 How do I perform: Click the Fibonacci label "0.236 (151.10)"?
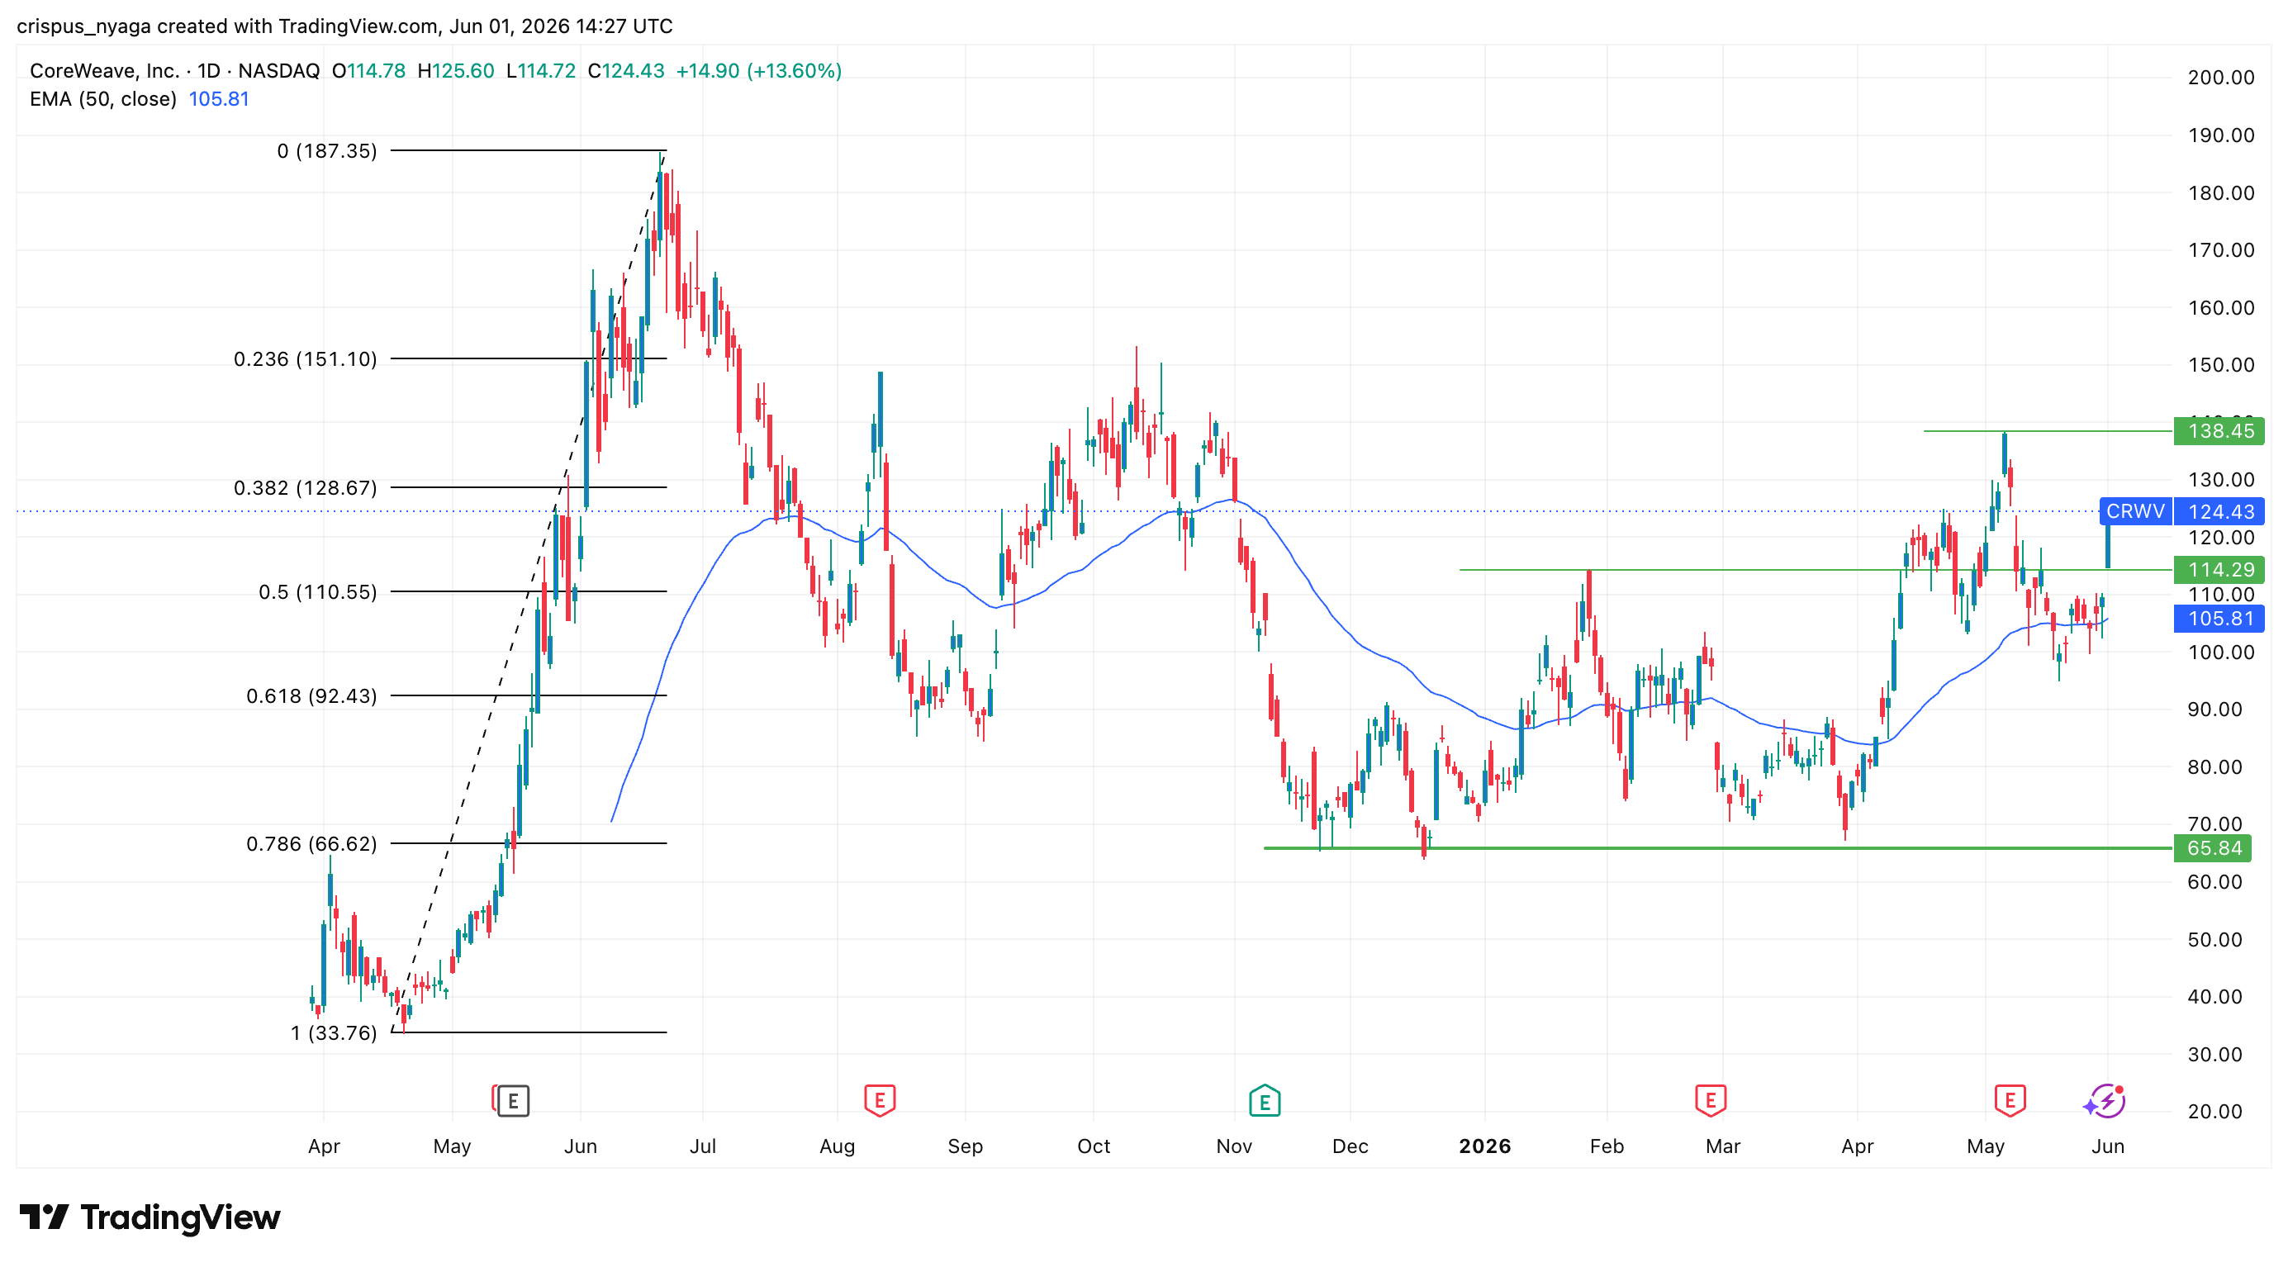tap(306, 358)
